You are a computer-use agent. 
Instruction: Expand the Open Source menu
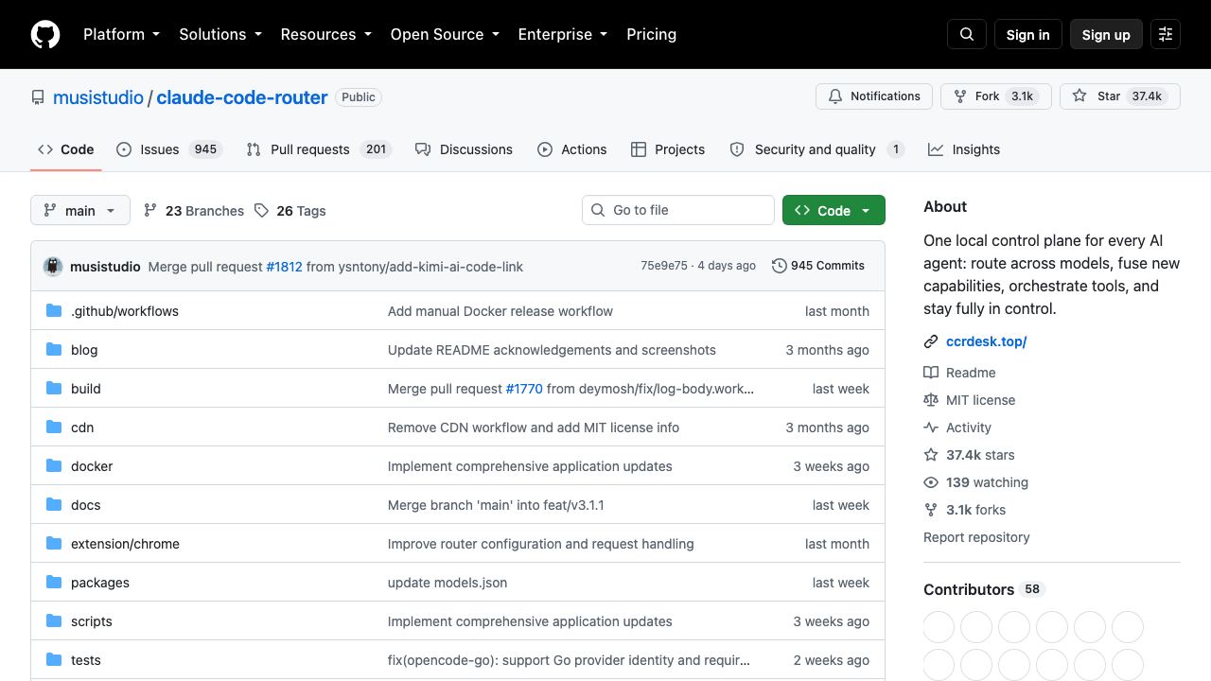[x=445, y=34]
